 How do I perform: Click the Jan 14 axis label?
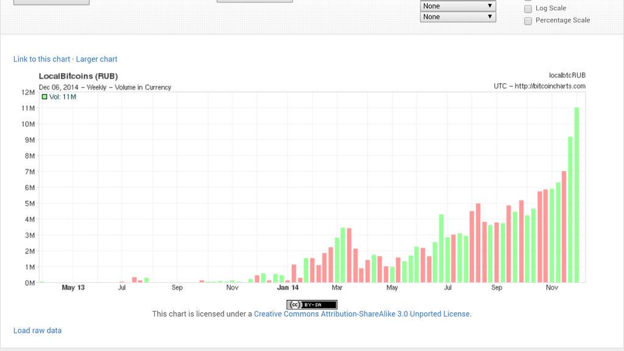point(288,288)
